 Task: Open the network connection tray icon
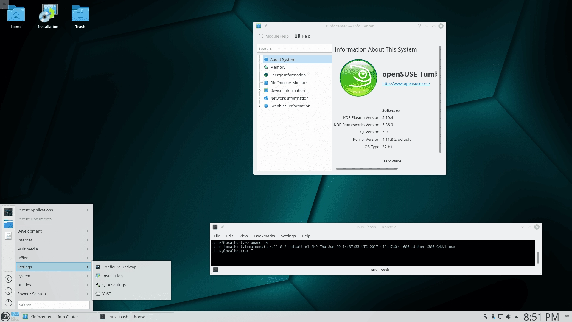pyautogui.click(x=501, y=317)
